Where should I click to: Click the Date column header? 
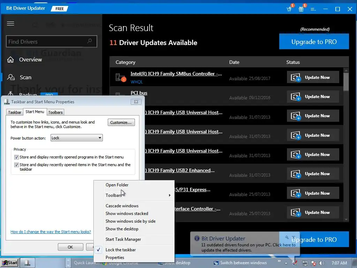click(x=234, y=62)
